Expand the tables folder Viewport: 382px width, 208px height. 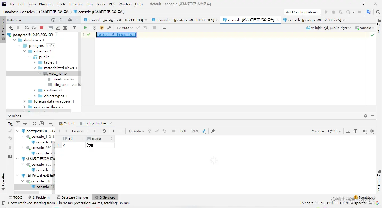coord(35,62)
